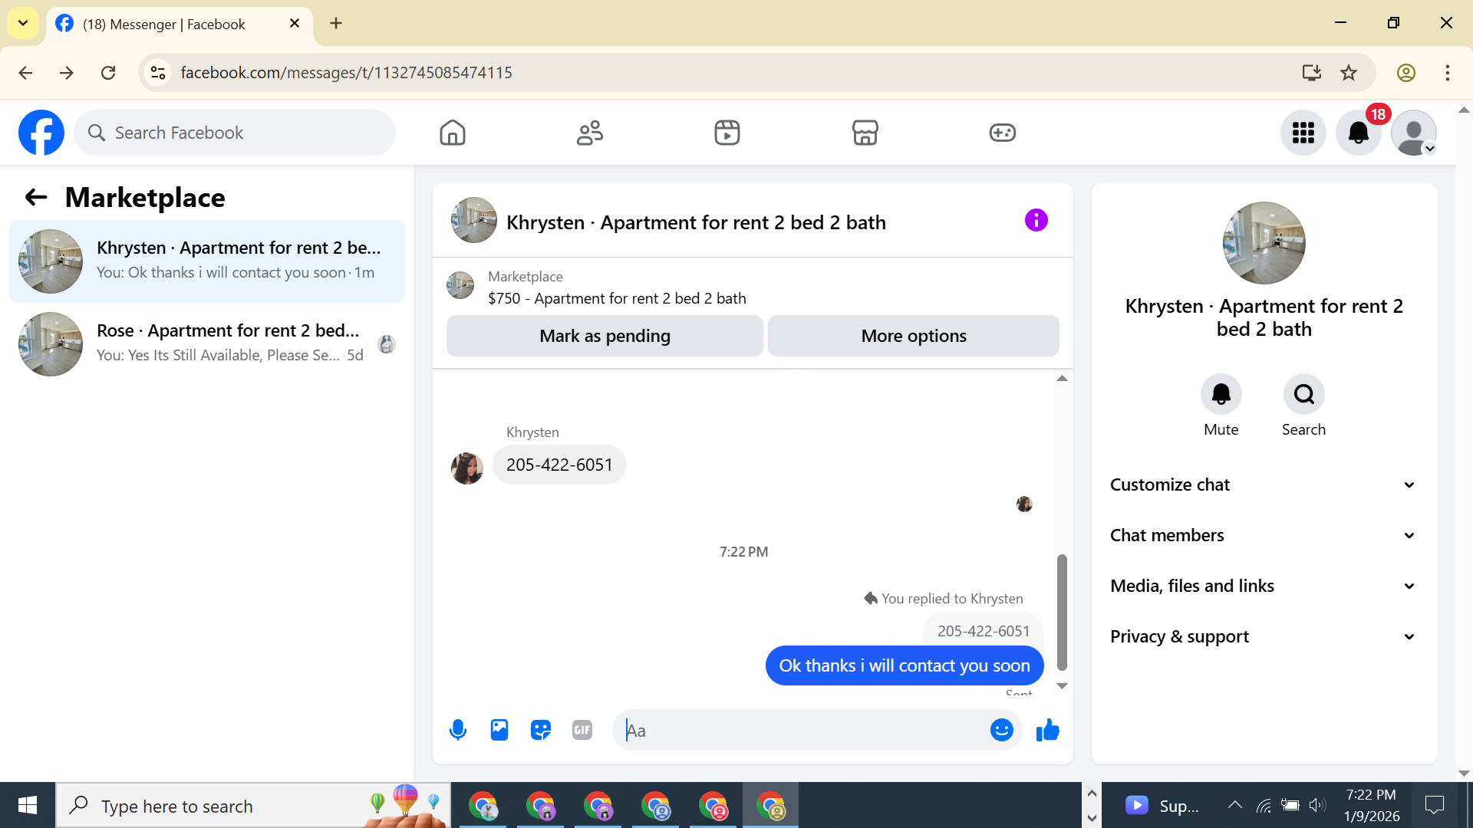This screenshot has width=1473, height=828.
Task: Mute this conversation
Action: [x=1221, y=394]
